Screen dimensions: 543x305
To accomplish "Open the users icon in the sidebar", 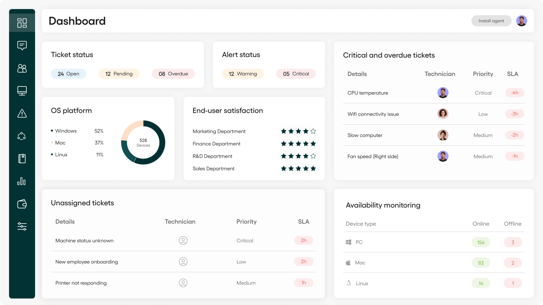I will click(x=22, y=68).
